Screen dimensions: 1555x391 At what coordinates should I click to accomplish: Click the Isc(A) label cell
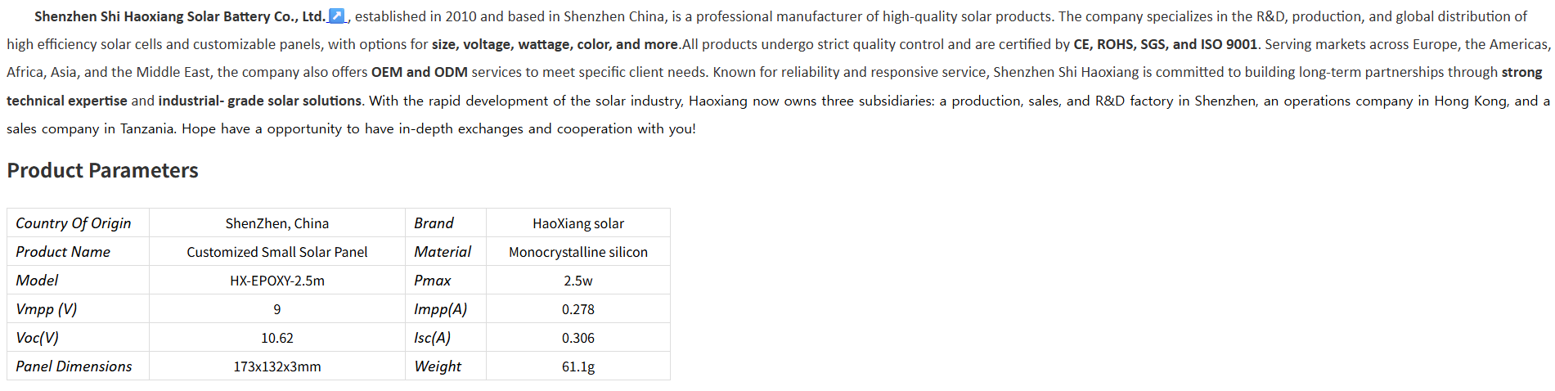(433, 338)
